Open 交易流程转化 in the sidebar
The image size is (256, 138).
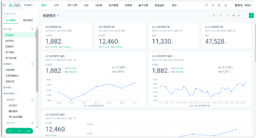point(12,76)
